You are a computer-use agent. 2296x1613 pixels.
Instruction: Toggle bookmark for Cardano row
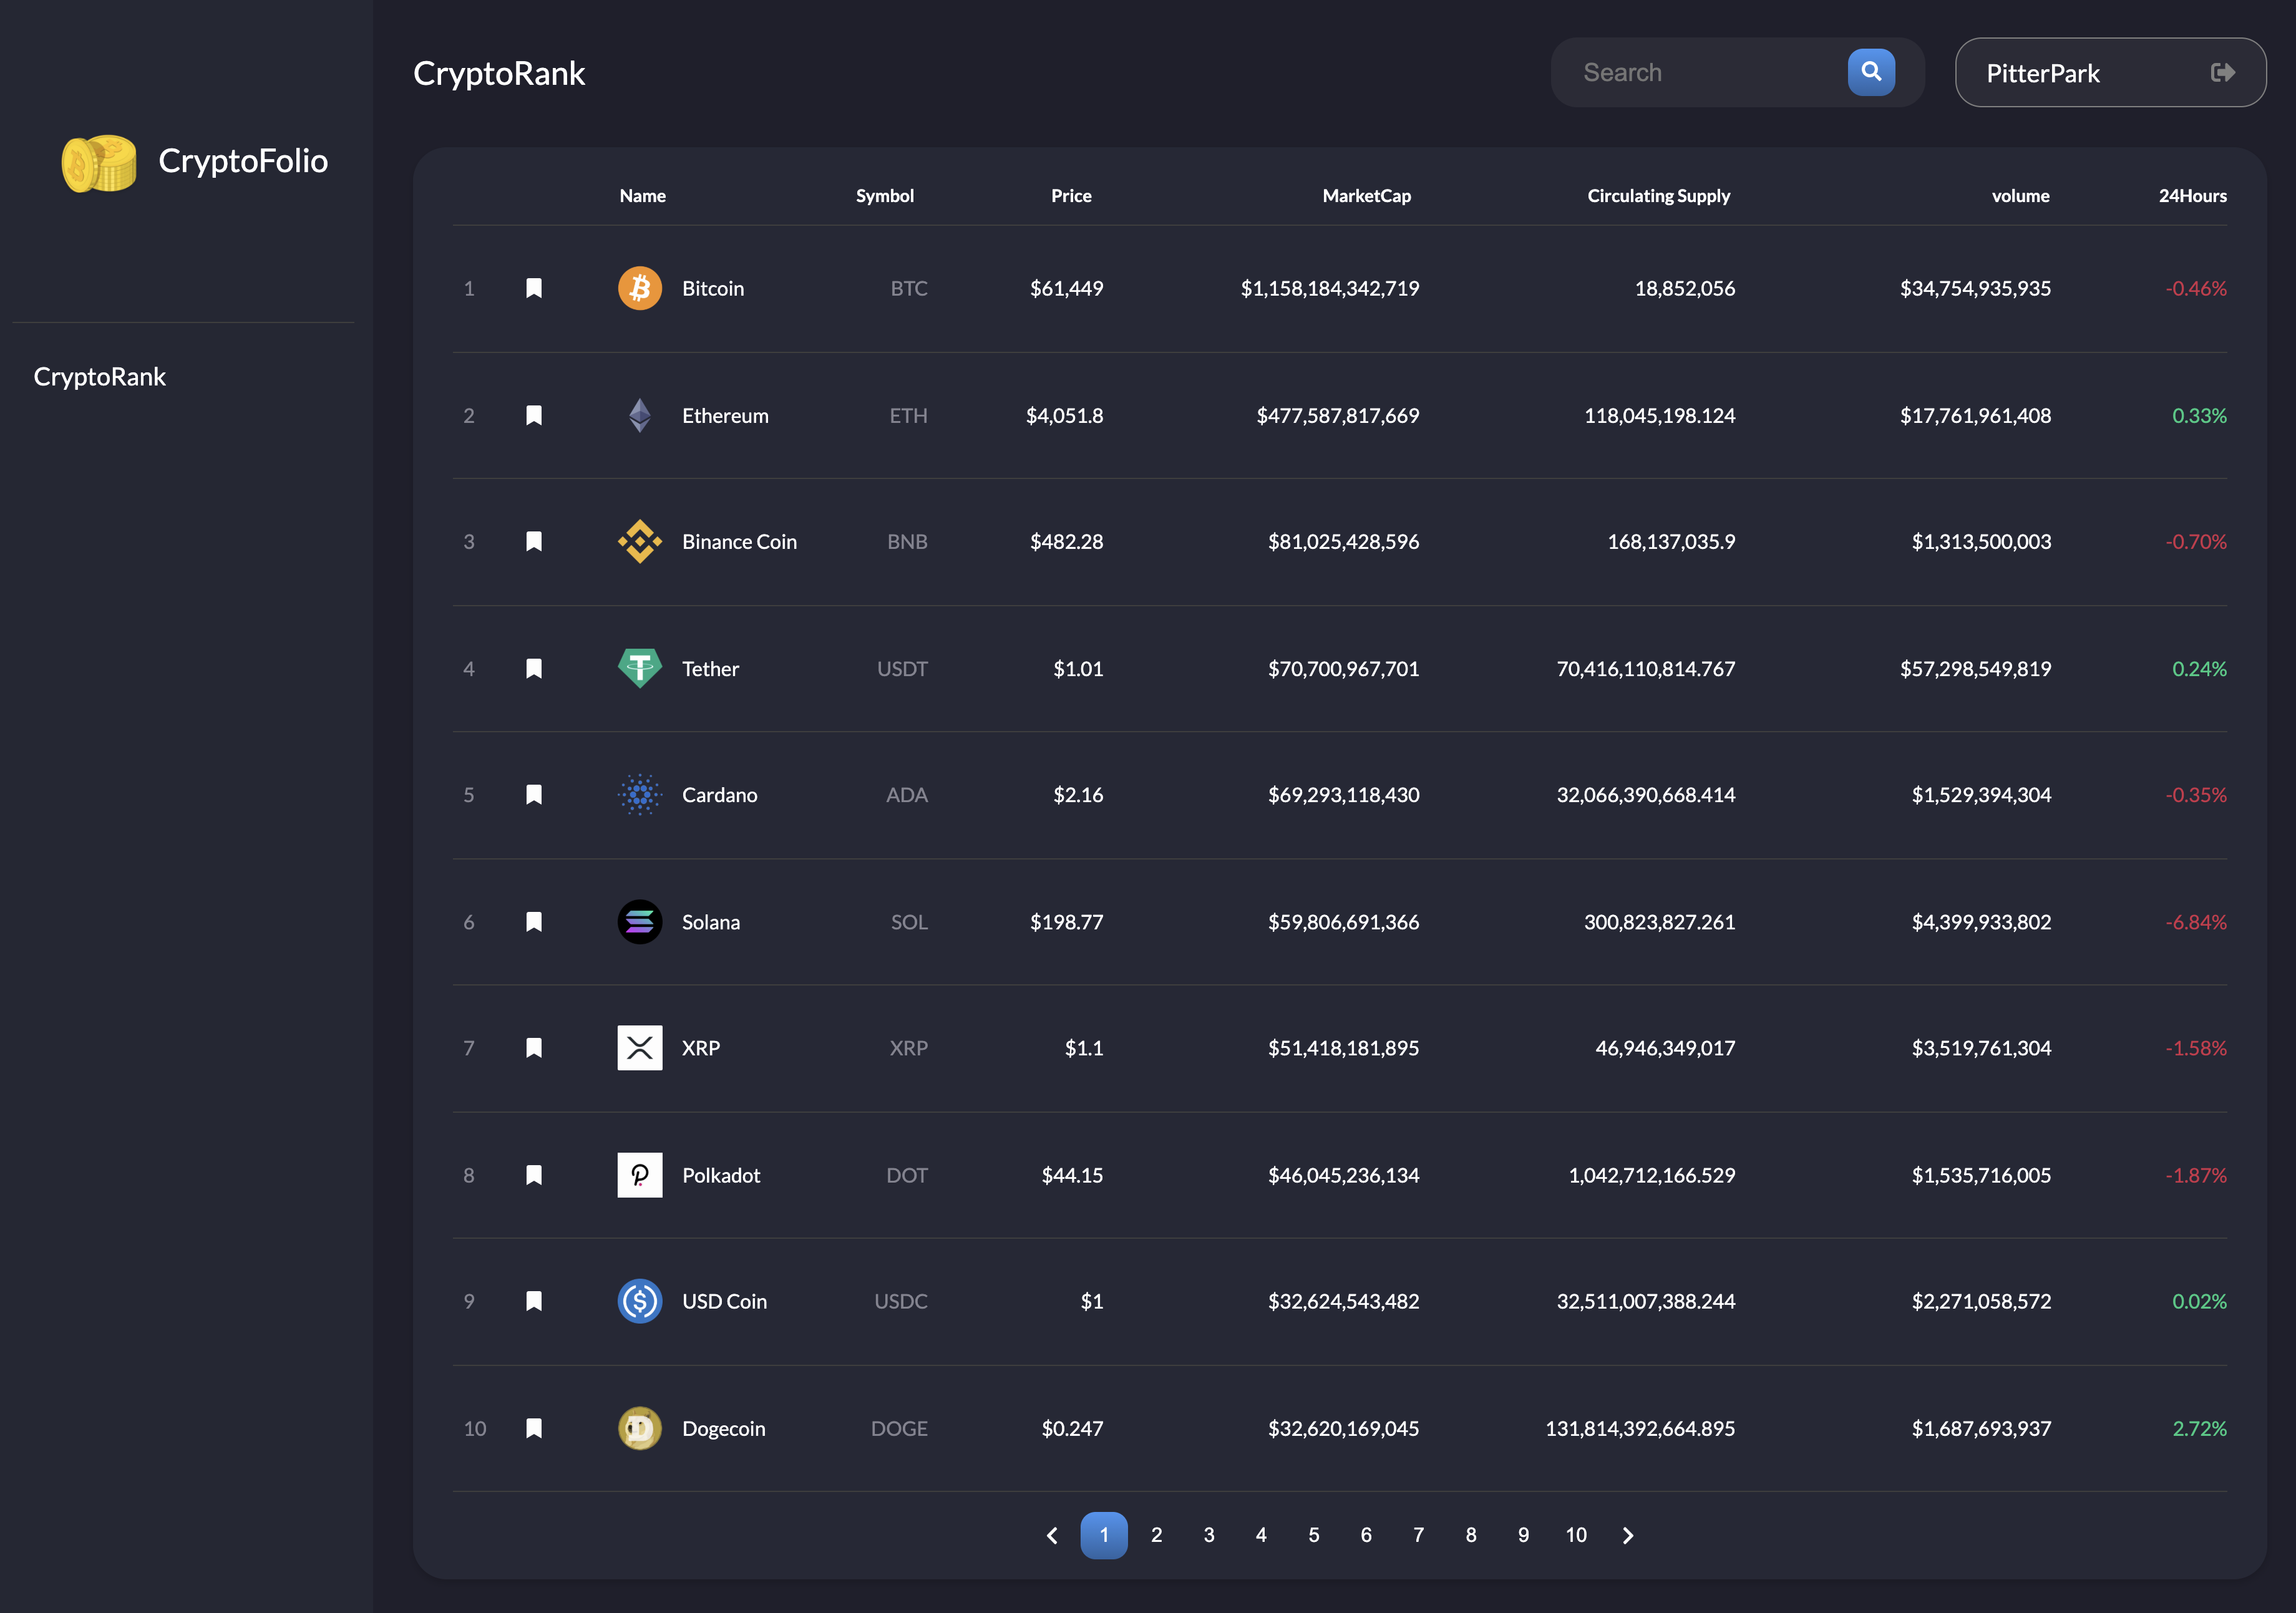pos(534,795)
